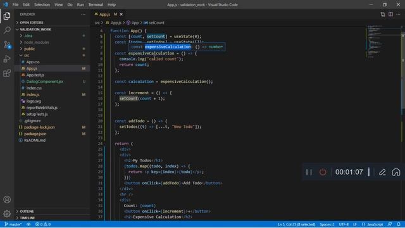Open reportWebVitals.js file

click(x=42, y=108)
